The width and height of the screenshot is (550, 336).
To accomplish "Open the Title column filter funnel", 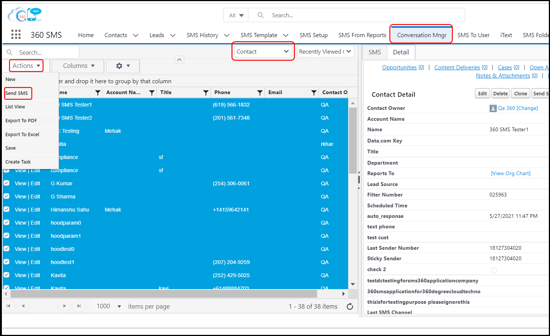I will [206, 93].
